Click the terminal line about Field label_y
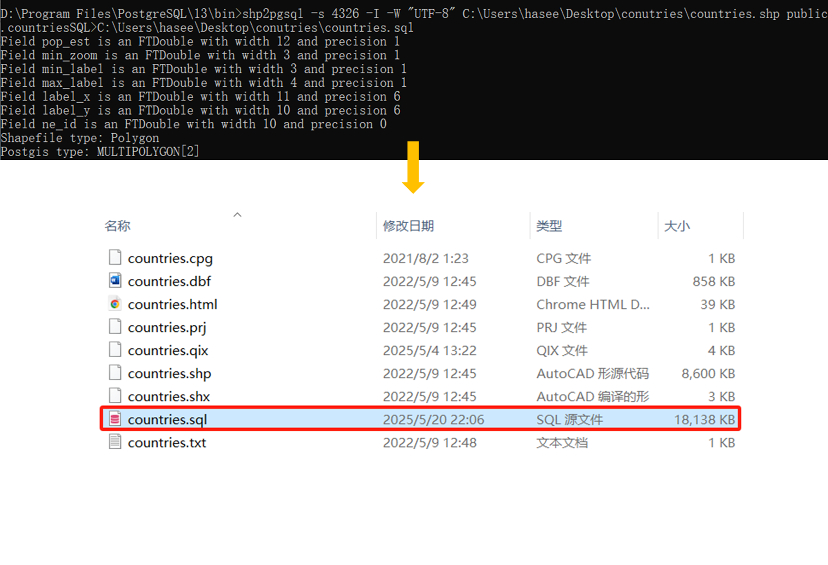This screenshot has width=828, height=565. 200,110
